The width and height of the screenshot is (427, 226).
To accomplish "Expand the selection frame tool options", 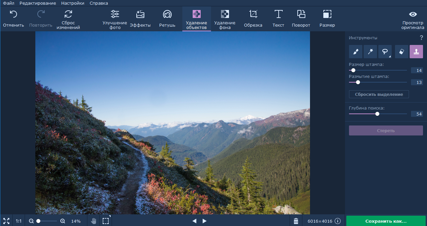I will click(110, 217).
